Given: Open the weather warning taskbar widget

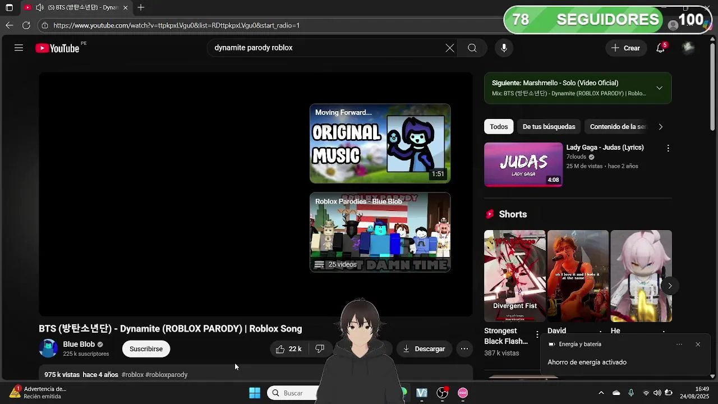Looking at the screenshot, I should 38,393.
